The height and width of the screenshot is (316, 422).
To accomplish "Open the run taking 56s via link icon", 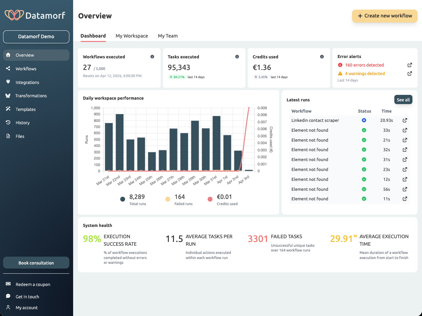I will point(405,189).
